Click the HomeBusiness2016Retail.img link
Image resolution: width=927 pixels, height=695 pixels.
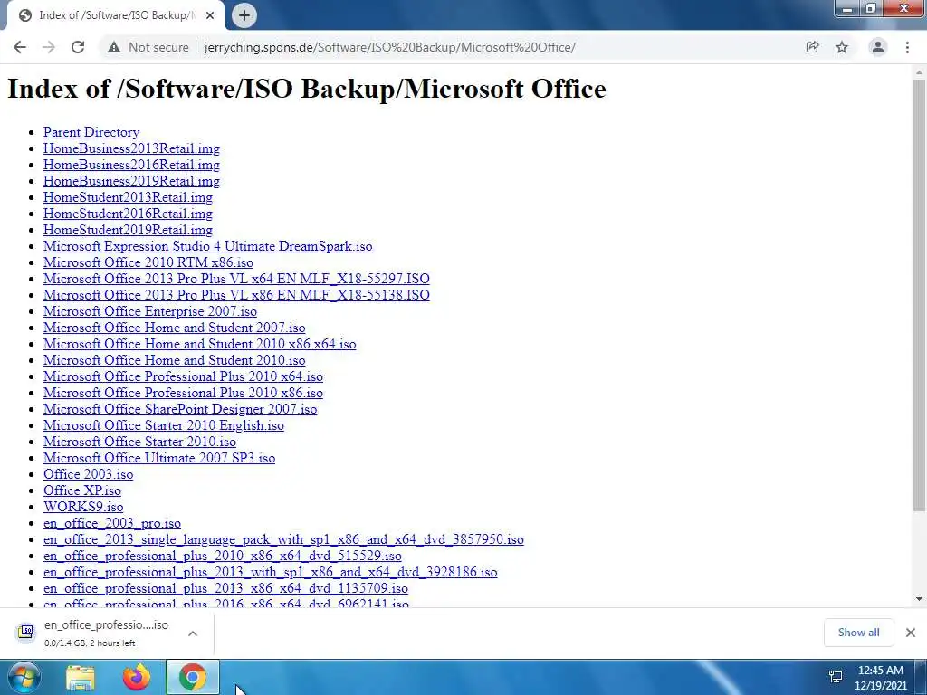[x=131, y=165]
